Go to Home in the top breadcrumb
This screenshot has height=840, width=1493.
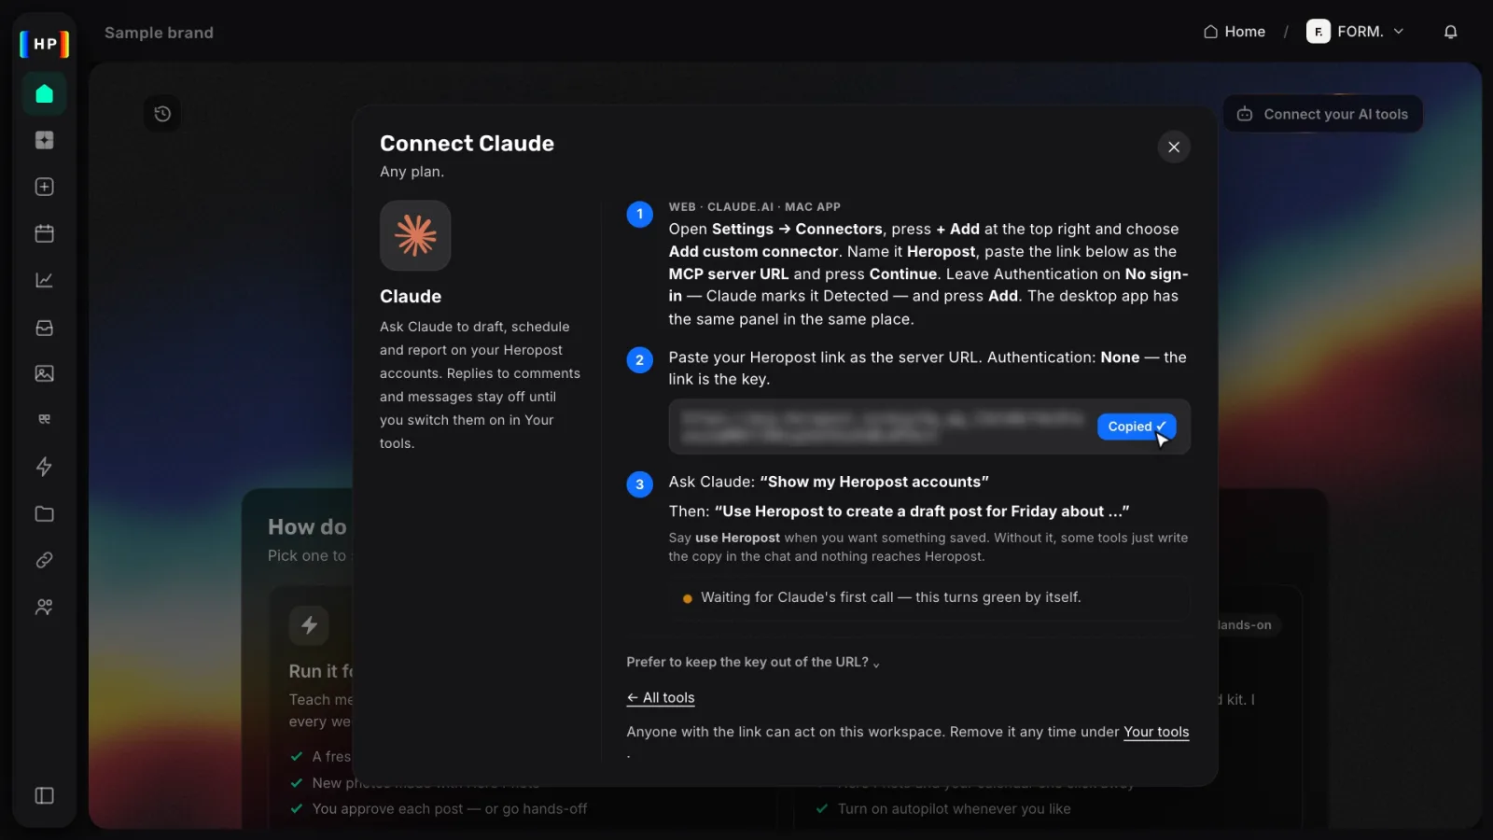(x=1235, y=32)
